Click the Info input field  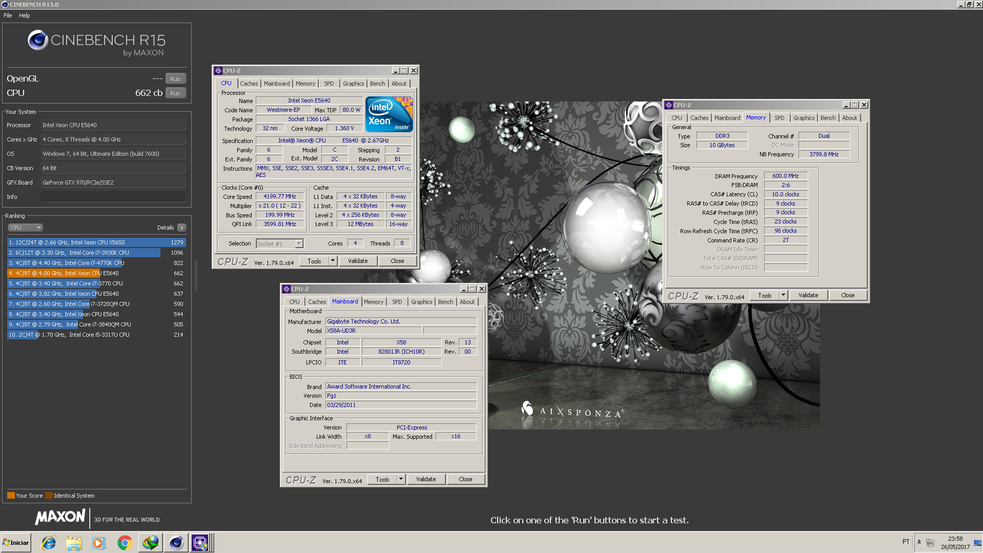click(113, 197)
